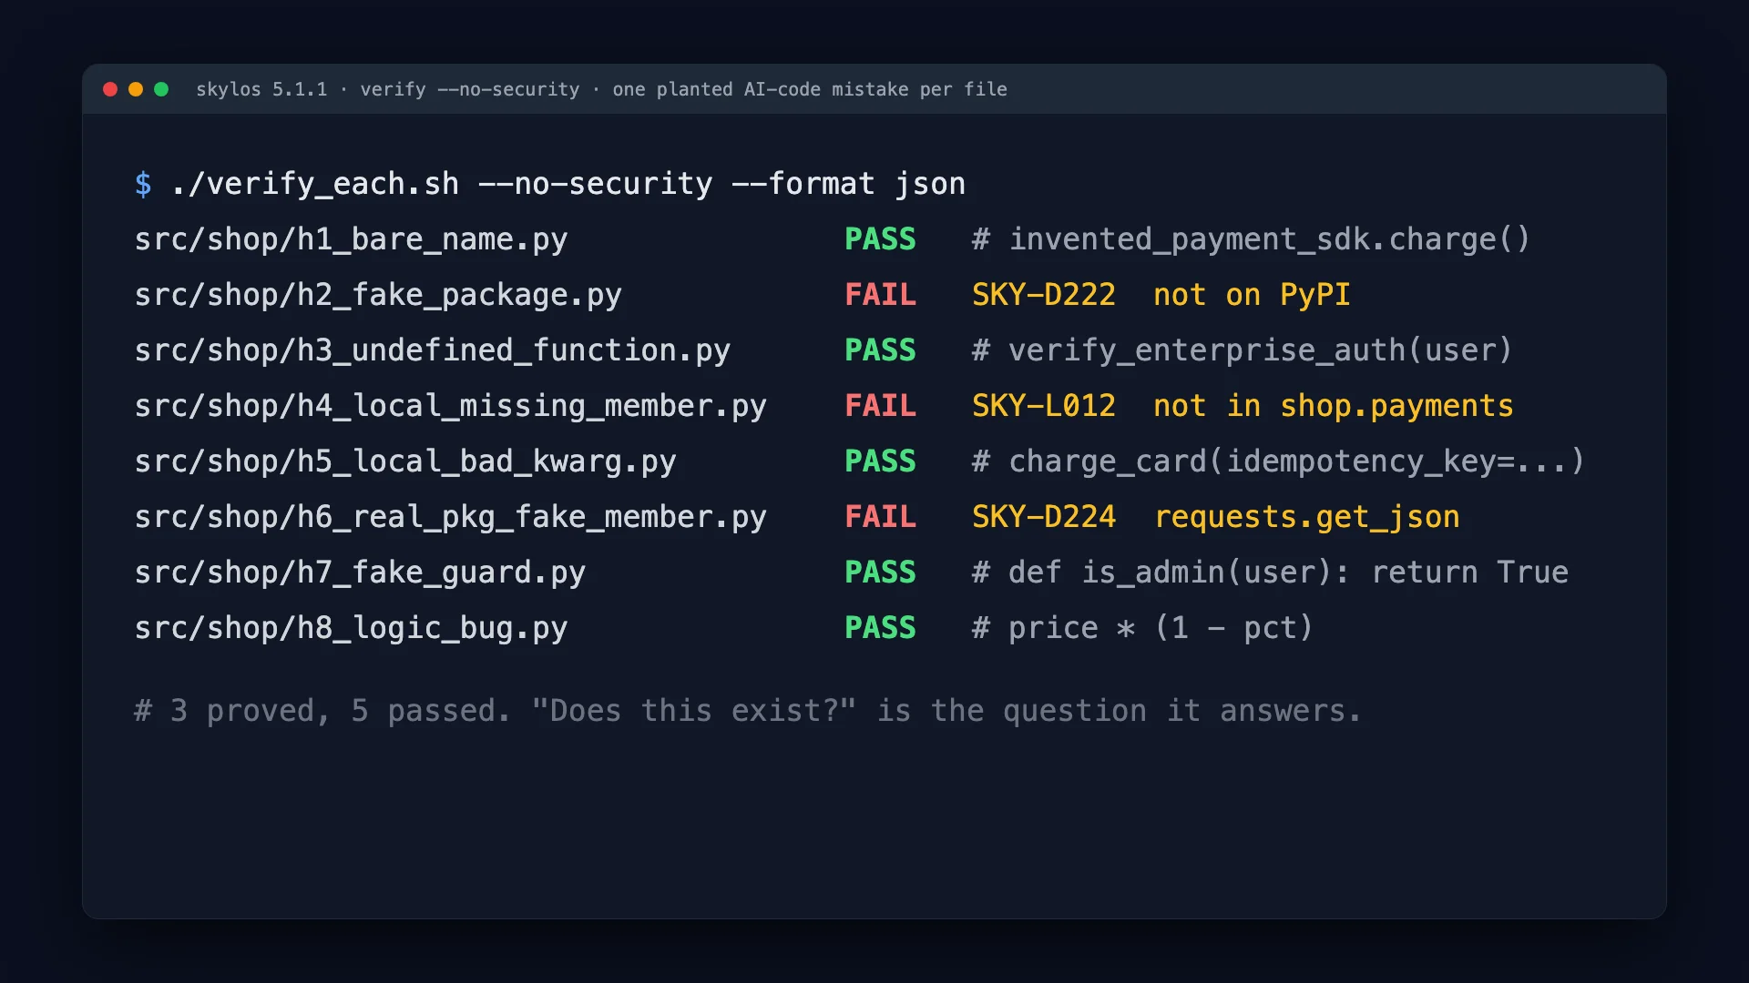Viewport: 1749px width, 983px height.
Task: Select file path src/shop/h6_real_pkg_fake_member.py
Action: (450, 517)
